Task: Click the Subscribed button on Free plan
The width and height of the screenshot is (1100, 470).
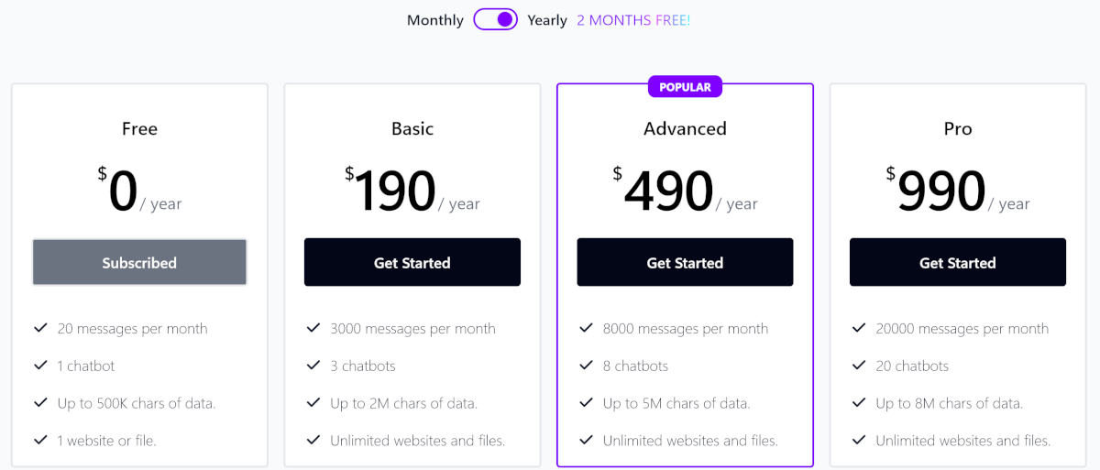Action: pos(139,263)
